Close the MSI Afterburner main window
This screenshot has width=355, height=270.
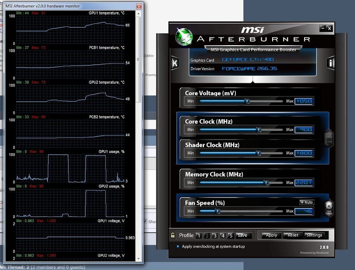pos(329,28)
